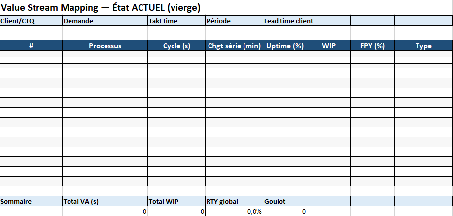Select the Demande cell

coord(105,21)
